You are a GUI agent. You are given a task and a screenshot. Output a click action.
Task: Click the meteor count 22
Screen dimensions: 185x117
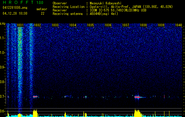coord(43,13)
